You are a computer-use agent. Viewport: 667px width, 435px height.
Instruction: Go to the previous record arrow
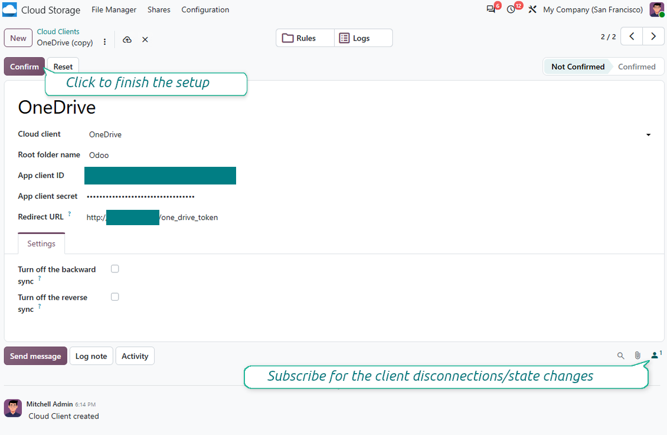pyautogui.click(x=632, y=36)
